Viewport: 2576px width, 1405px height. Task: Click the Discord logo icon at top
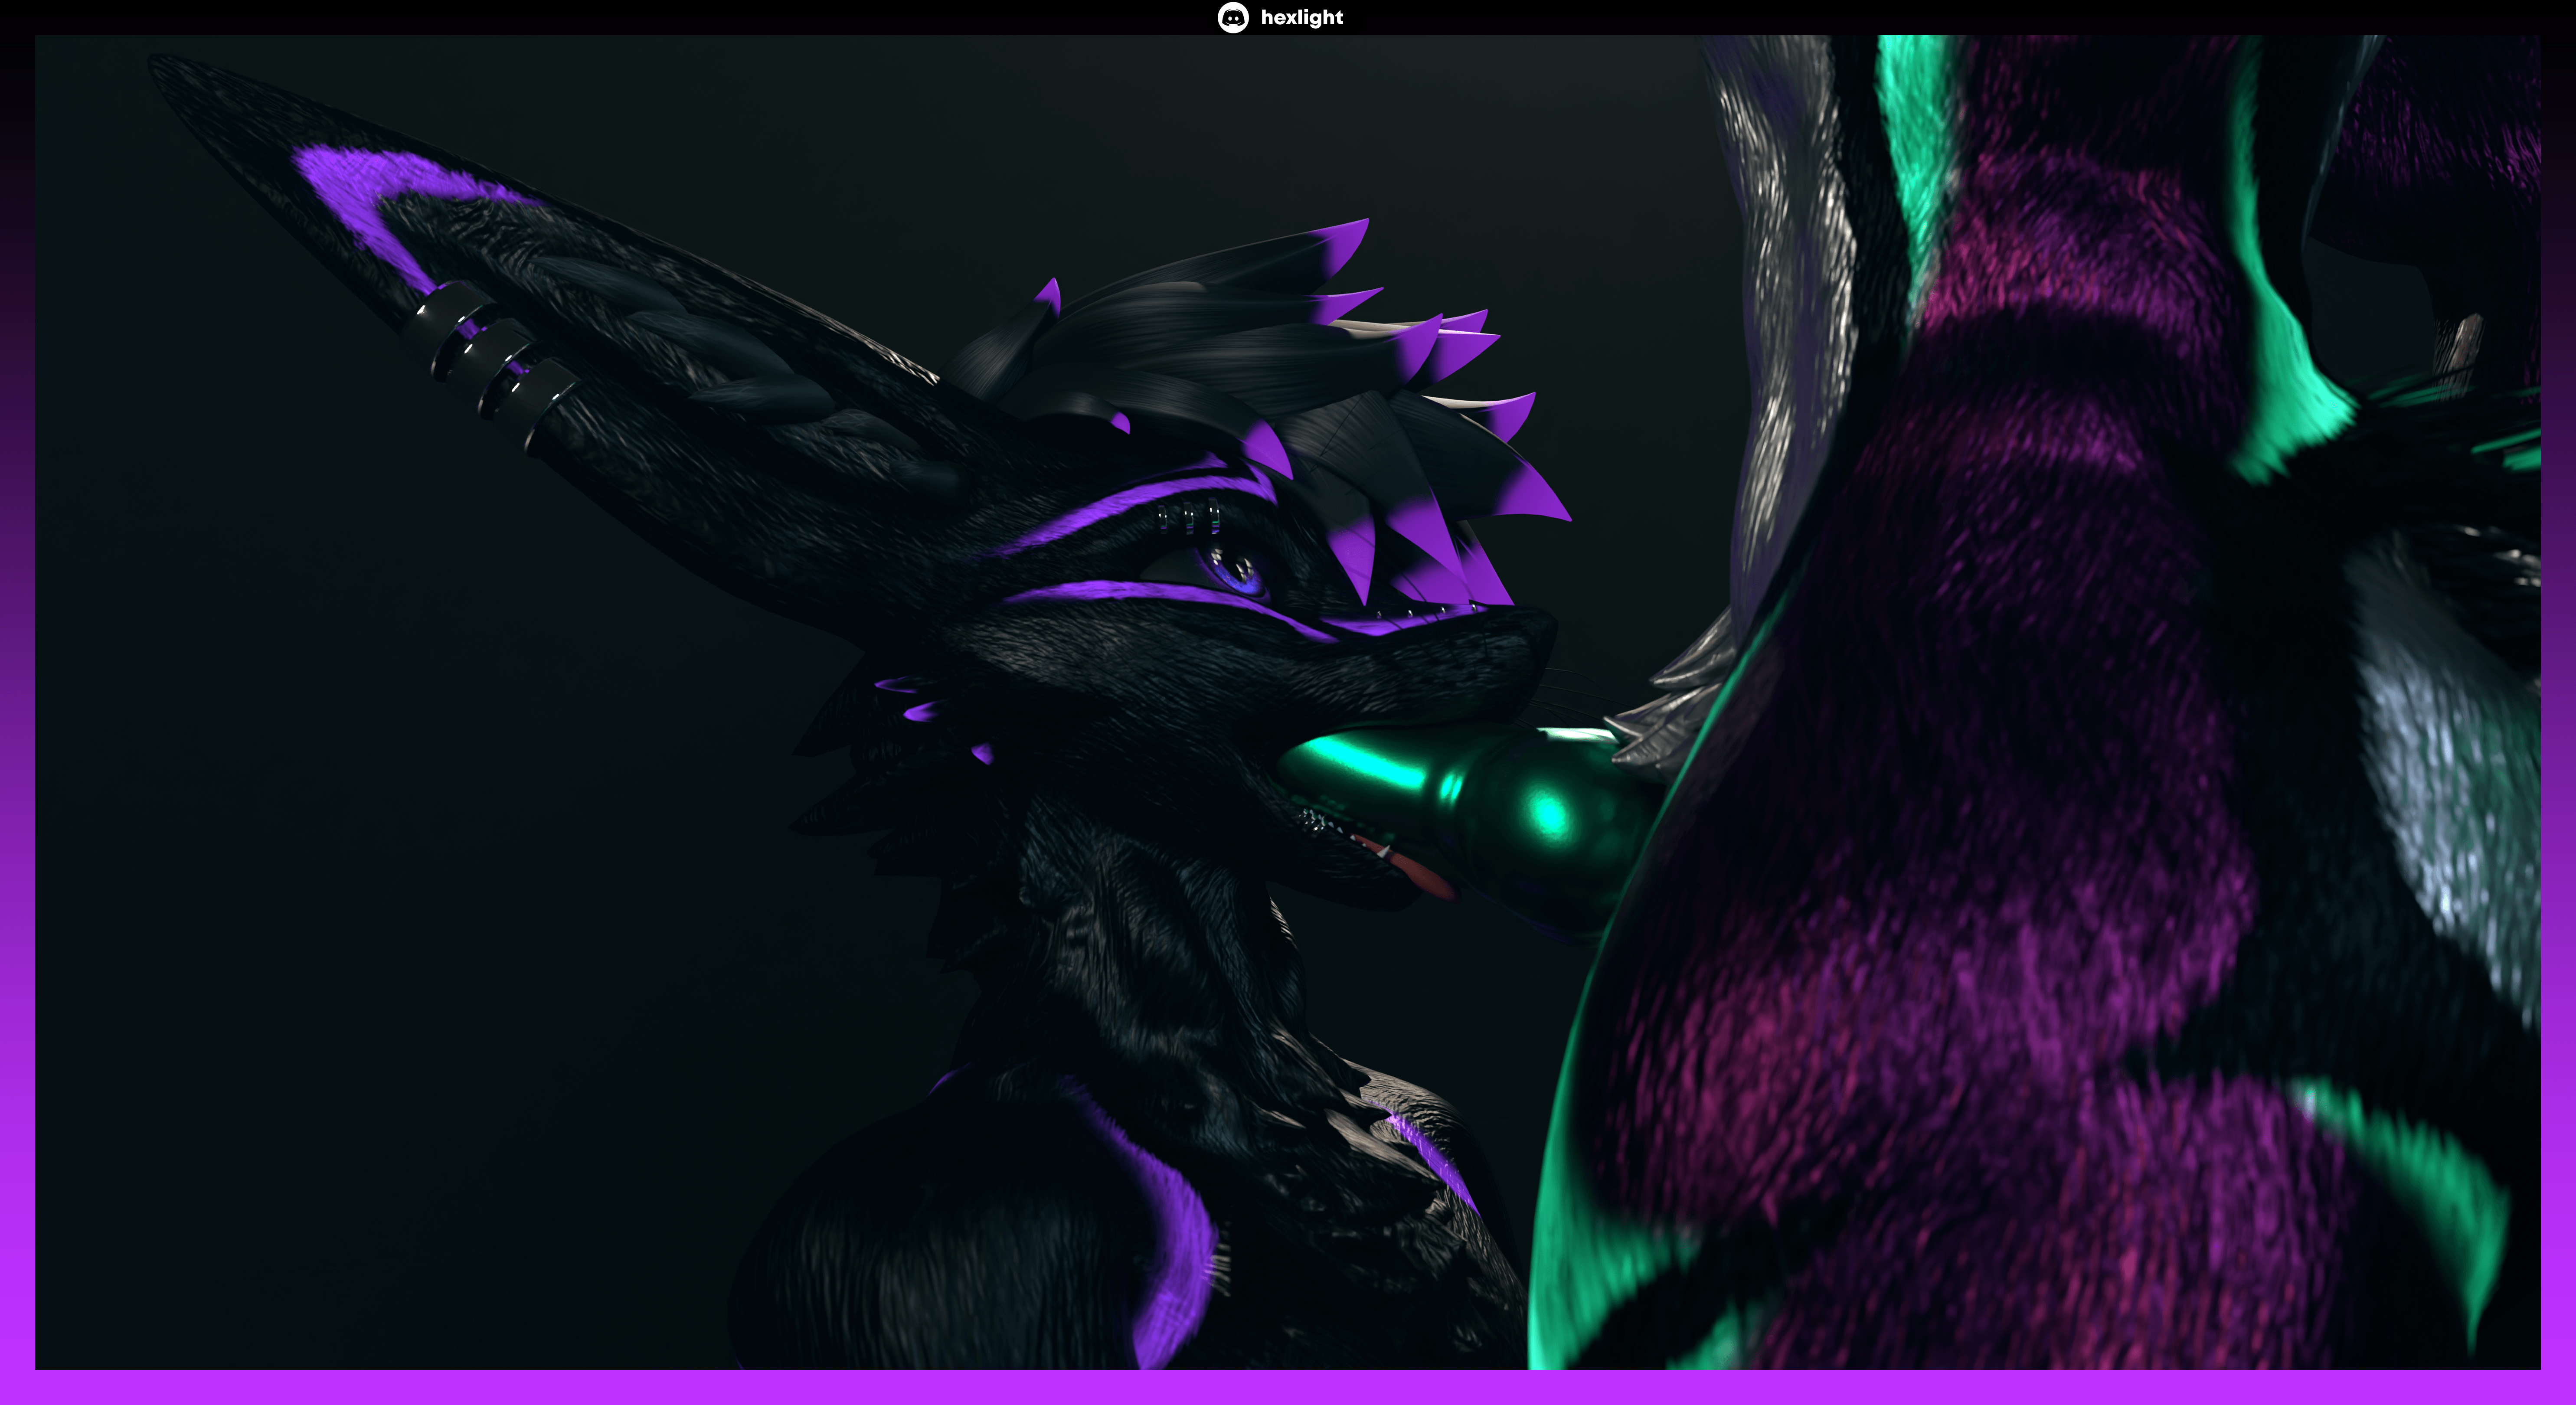point(1232,17)
